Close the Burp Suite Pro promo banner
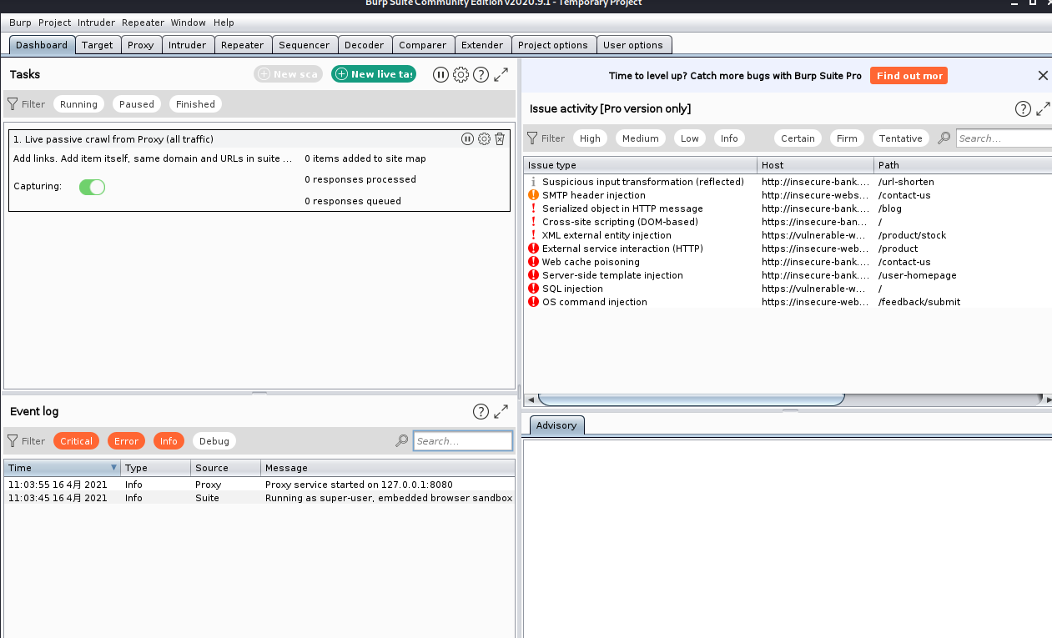 point(1043,76)
